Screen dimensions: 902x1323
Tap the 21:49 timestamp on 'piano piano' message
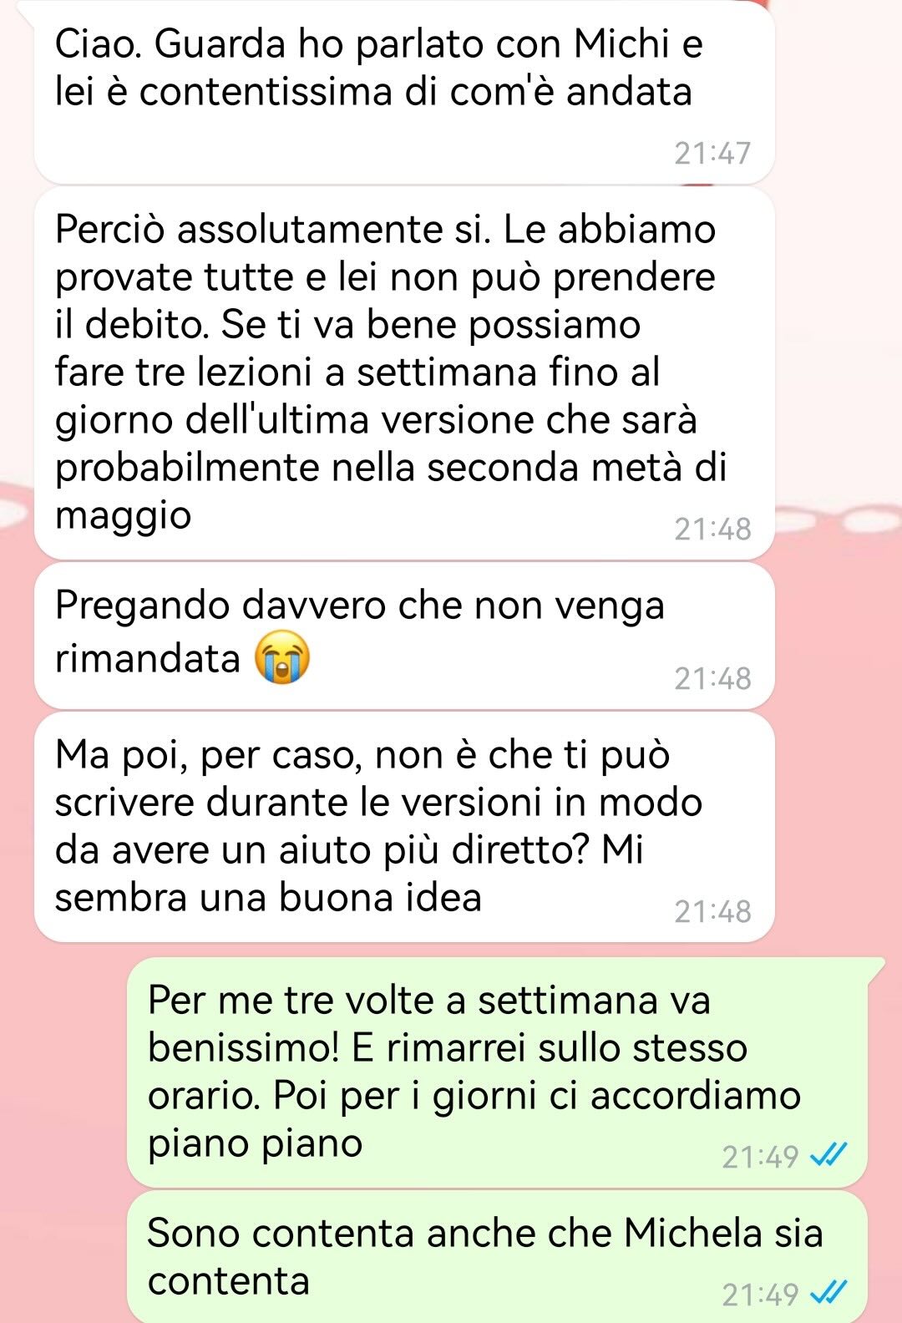(x=760, y=1157)
